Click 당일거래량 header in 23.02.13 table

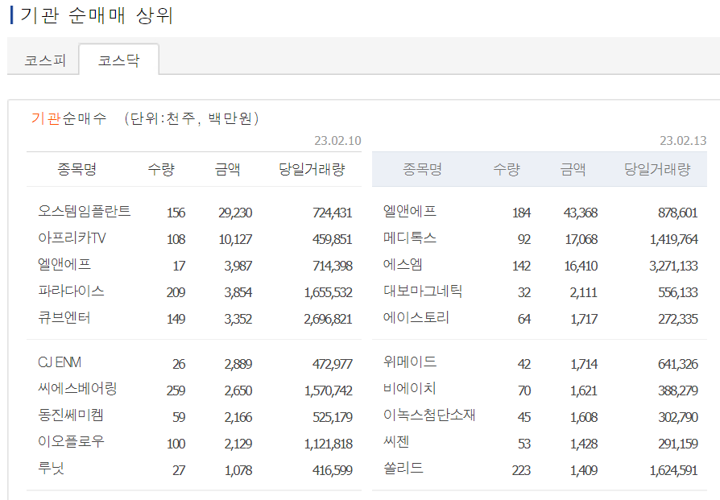coord(657,169)
